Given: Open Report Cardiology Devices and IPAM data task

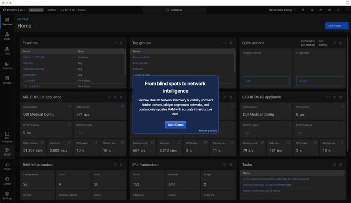Looking at the screenshot, I should (267, 185).
